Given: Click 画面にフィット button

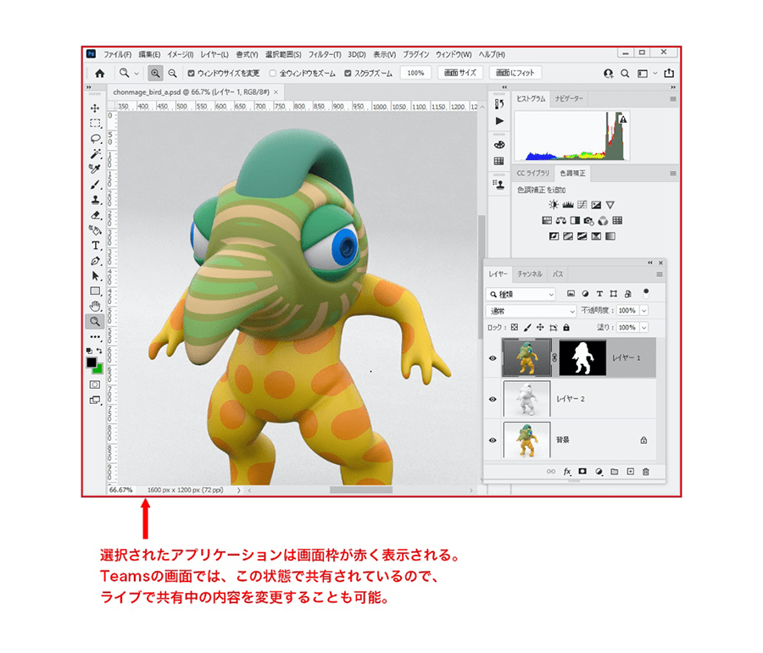Looking at the screenshot, I should [515, 73].
